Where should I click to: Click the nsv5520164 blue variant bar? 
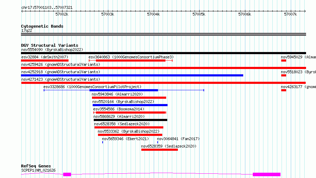130,105
